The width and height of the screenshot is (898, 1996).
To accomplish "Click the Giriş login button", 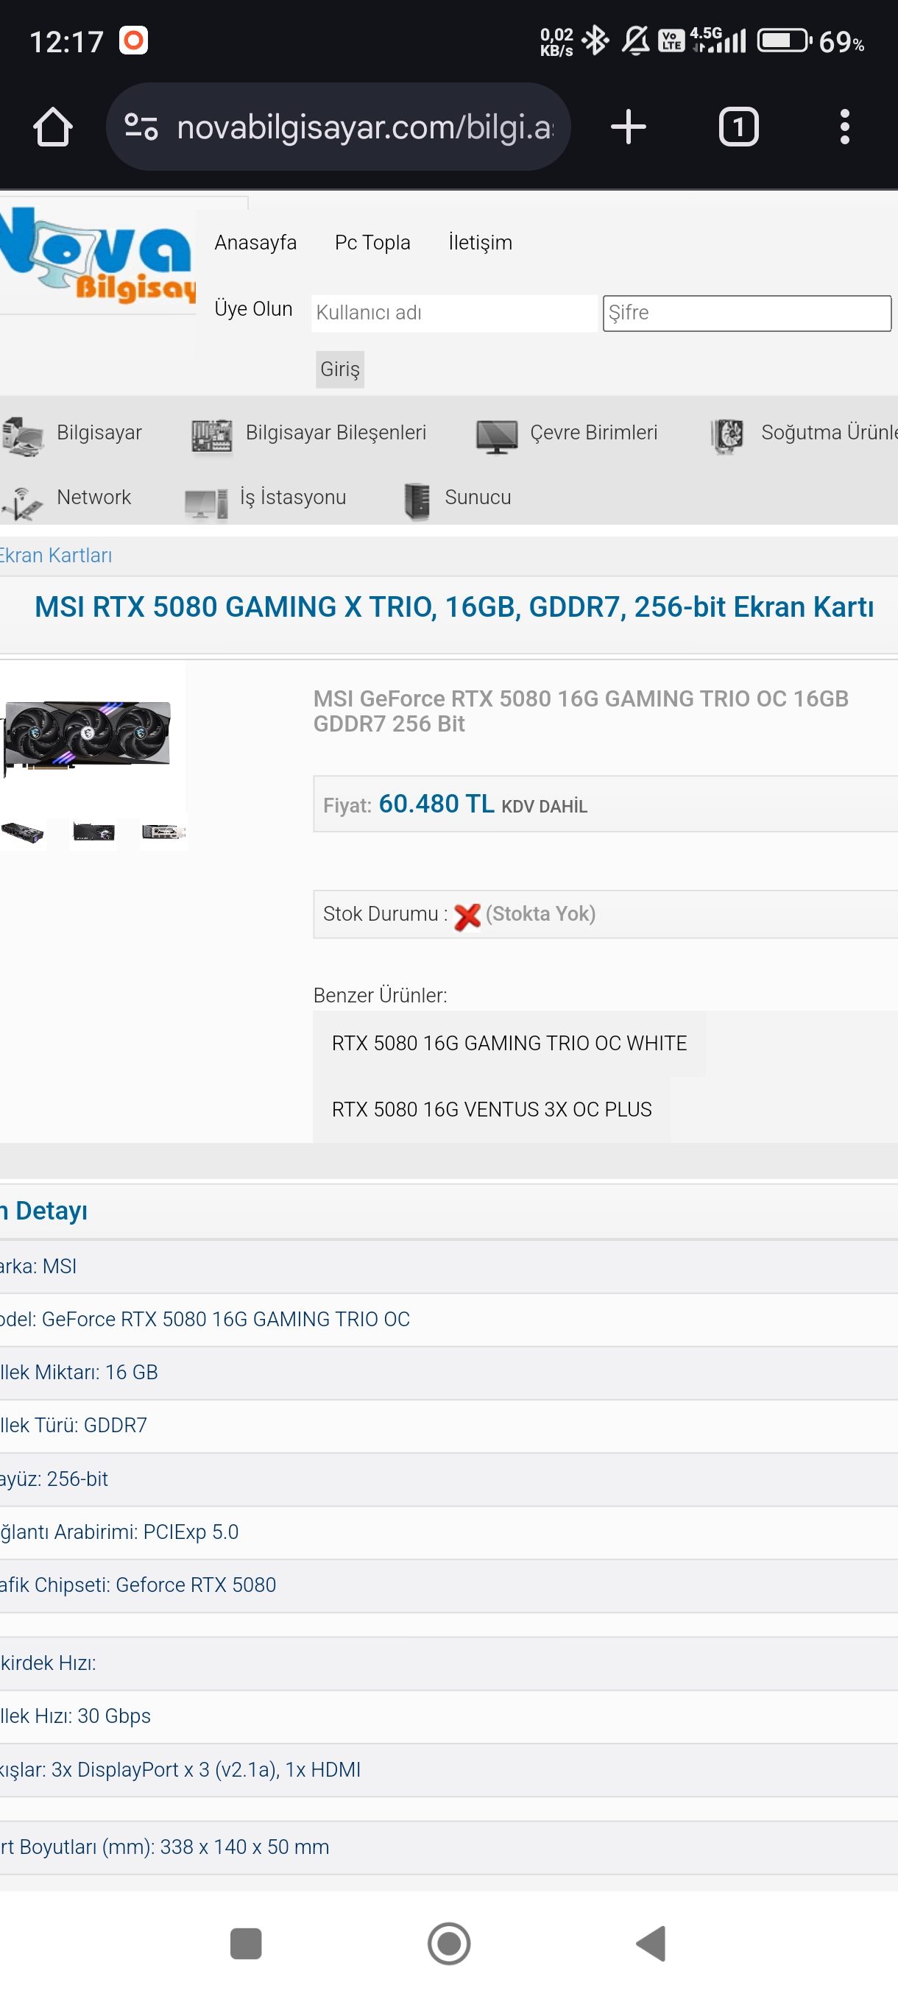I will tap(340, 369).
